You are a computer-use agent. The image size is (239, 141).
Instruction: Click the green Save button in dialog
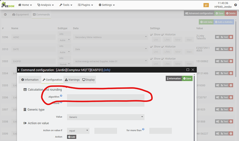(x=187, y=78)
